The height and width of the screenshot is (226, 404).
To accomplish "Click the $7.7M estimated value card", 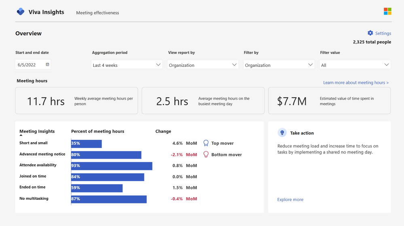I will (329, 101).
